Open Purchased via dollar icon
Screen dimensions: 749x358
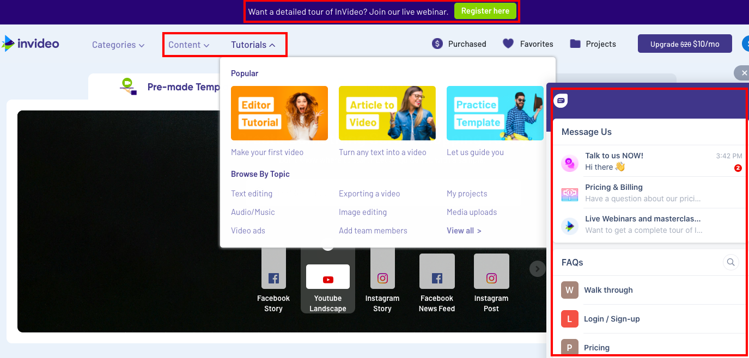click(x=437, y=44)
